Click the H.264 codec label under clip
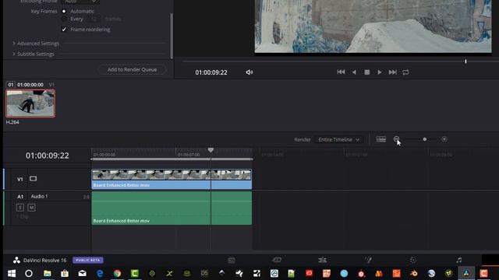The image size is (499, 280). [x=12, y=122]
